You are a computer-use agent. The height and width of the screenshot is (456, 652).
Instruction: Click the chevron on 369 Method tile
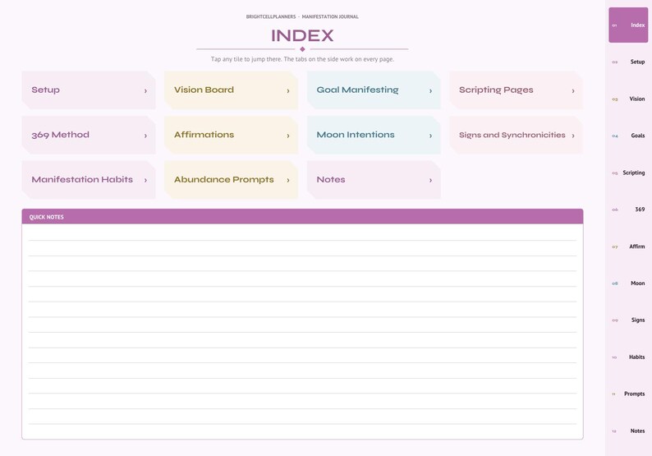click(145, 136)
